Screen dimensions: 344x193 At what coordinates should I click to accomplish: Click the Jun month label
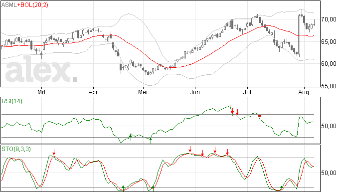[195, 92]
